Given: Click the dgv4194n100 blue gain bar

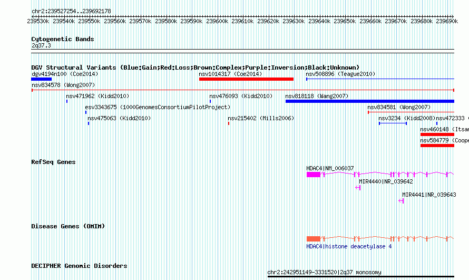Looking at the screenshot, I should (41, 79).
